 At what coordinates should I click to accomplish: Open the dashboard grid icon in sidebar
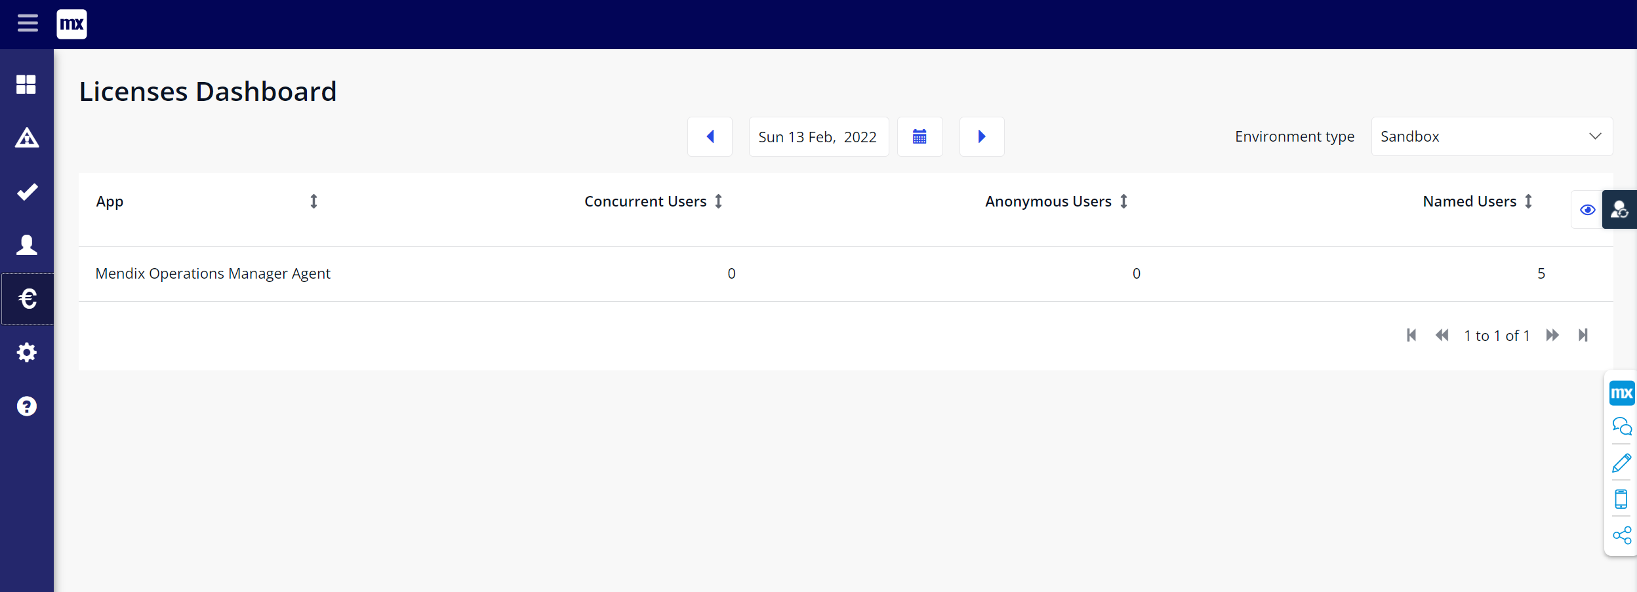click(x=26, y=84)
